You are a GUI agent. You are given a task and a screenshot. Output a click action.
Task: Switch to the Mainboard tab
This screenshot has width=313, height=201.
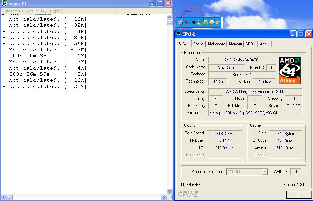(x=216, y=44)
